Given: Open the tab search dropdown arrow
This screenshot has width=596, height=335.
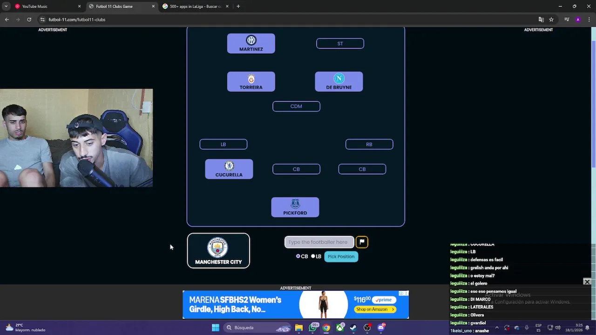Looking at the screenshot, I should click(x=6, y=7).
